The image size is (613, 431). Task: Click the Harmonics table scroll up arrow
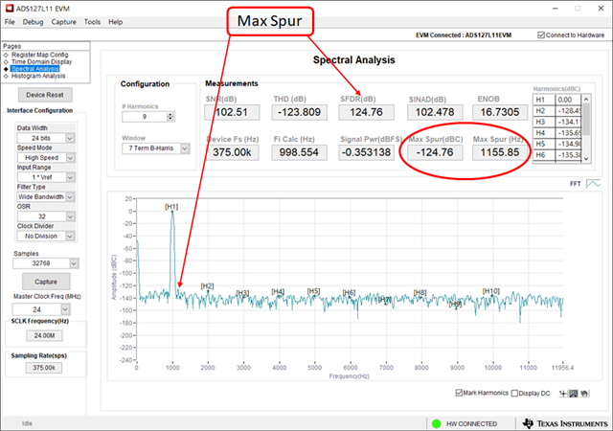[x=586, y=100]
